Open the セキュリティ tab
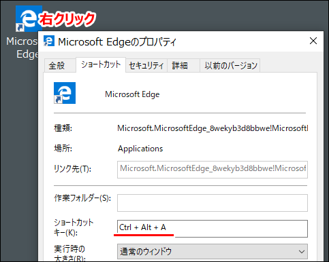 pyautogui.click(x=146, y=66)
